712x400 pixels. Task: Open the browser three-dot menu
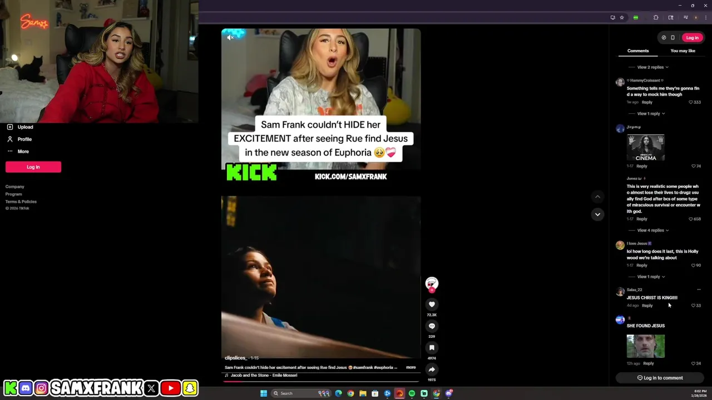pos(706,18)
